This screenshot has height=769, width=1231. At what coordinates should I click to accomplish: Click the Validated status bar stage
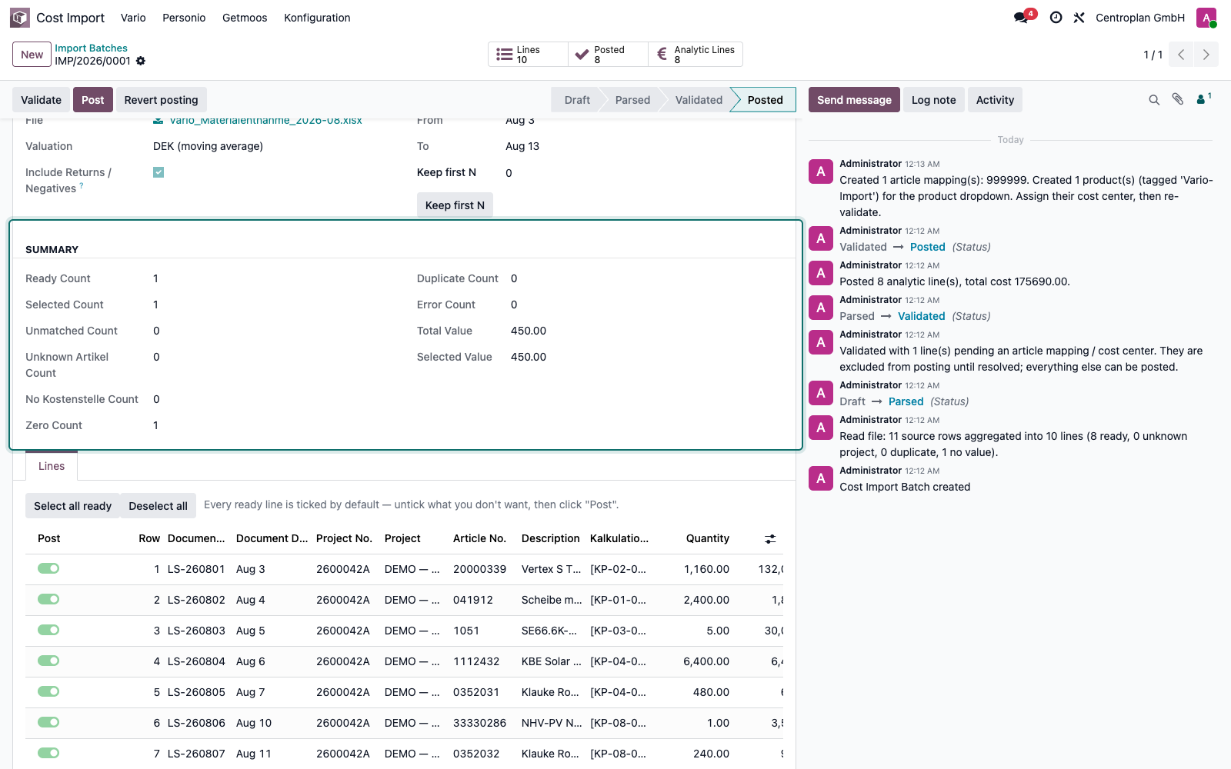[x=699, y=100]
